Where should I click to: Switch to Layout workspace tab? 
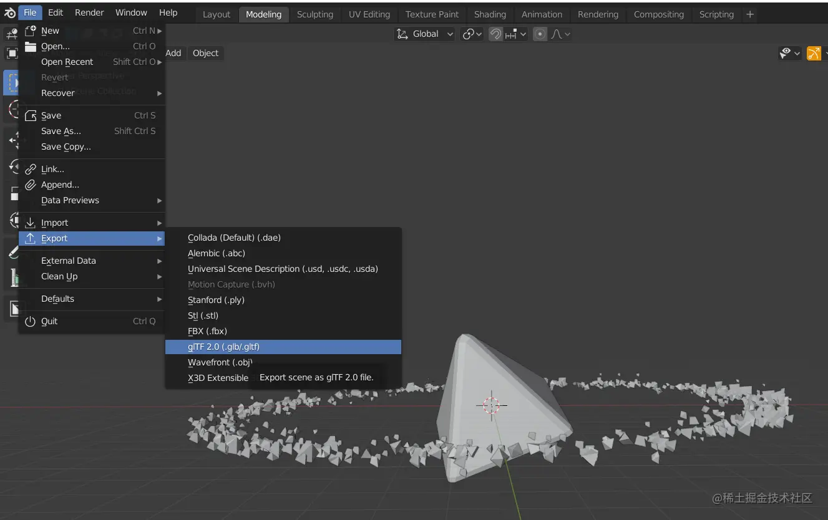(x=217, y=14)
